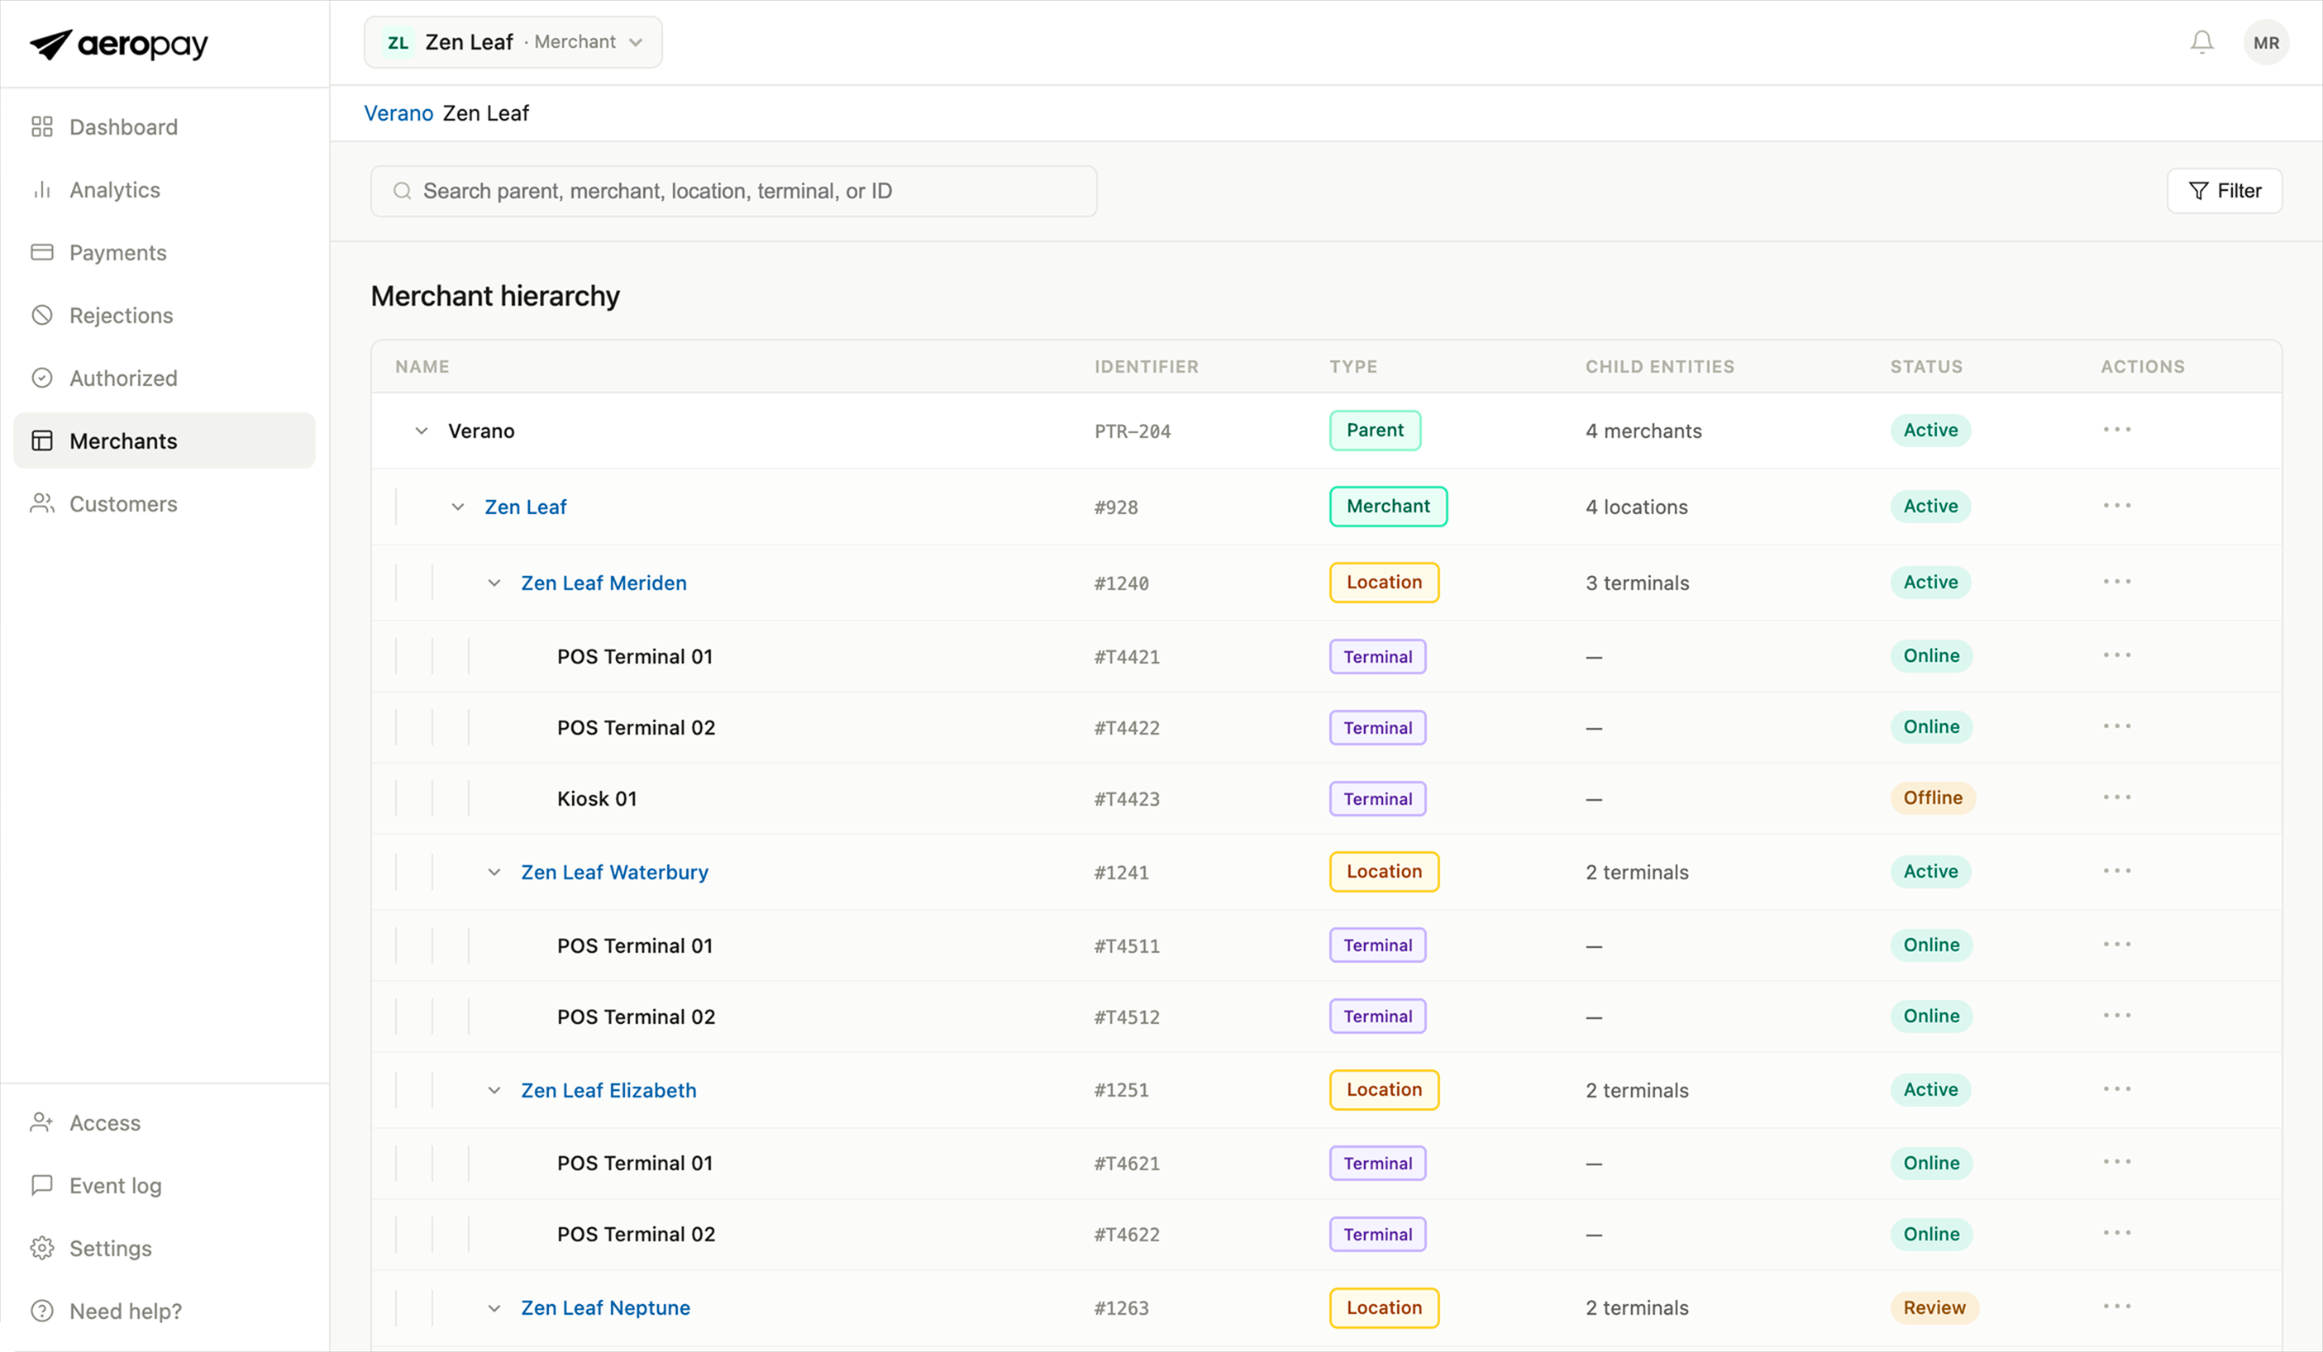Open Event log
2323x1352 pixels.
click(164, 1184)
